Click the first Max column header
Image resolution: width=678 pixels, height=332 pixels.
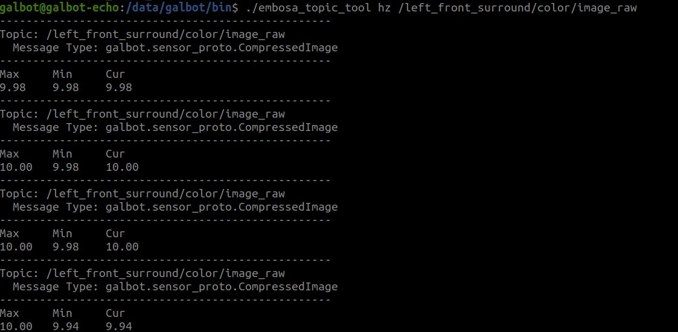click(x=10, y=74)
